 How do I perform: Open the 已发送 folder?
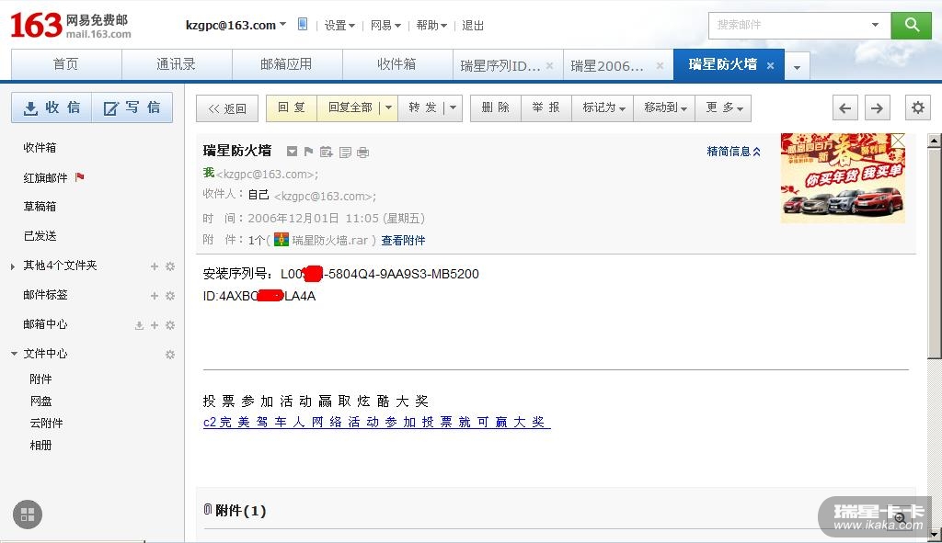[x=40, y=236]
